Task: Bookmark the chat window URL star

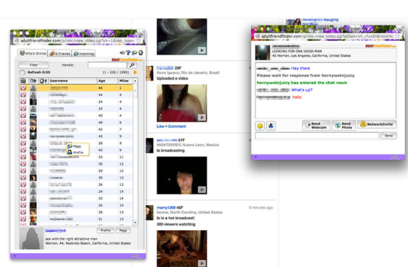Action: [397, 36]
